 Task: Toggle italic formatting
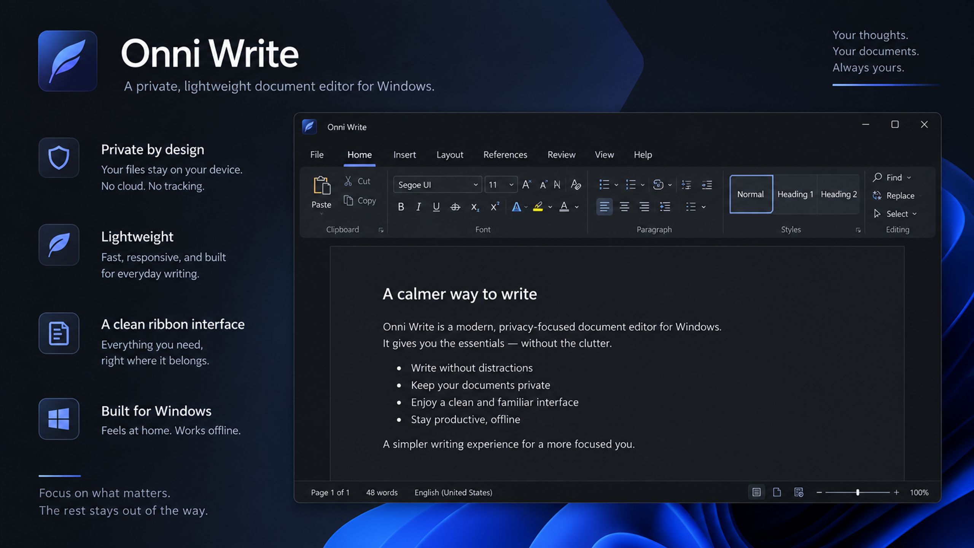pos(419,207)
